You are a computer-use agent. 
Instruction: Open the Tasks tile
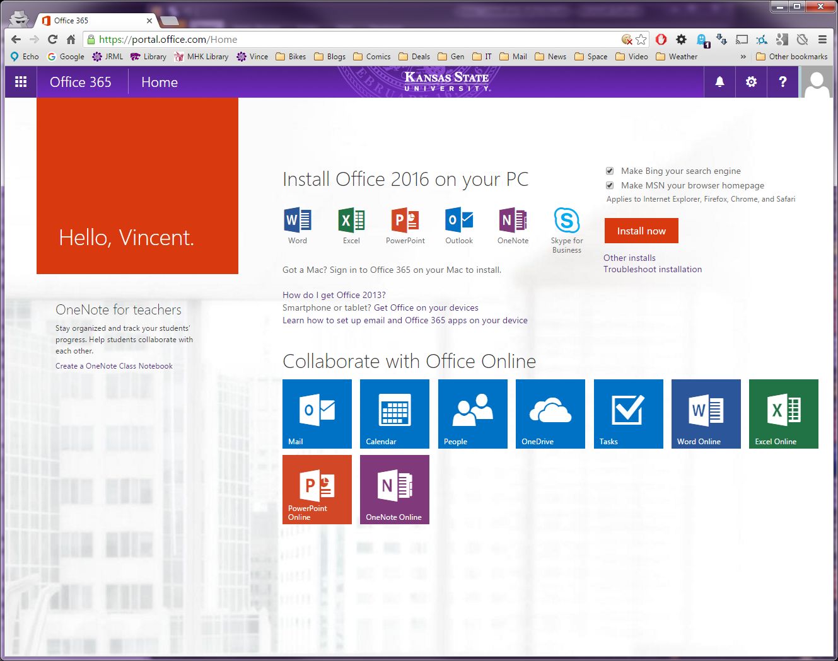coord(629,414)
